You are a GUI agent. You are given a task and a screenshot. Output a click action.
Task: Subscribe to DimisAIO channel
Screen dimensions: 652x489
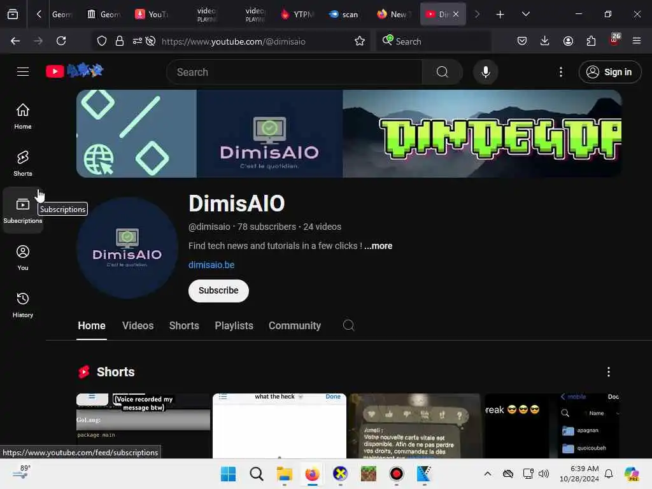pos(218,290)
